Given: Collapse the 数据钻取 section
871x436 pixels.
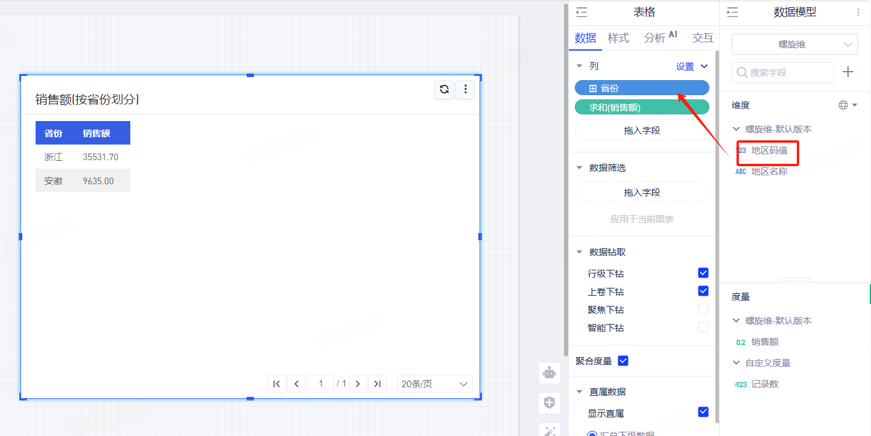Looking at the screenshot, I should point(580,252).
